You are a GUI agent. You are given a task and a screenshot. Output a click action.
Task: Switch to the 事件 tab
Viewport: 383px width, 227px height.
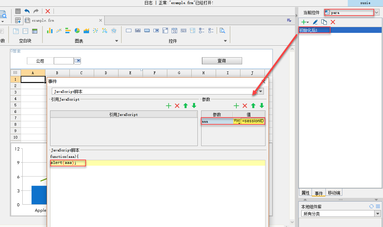319,193
